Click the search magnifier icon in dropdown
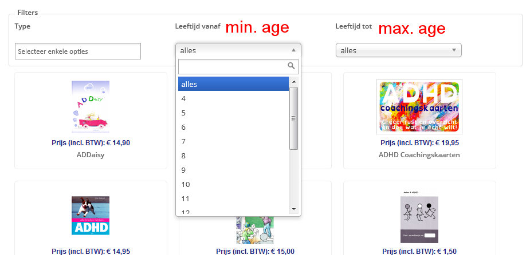The width and height of the screenshot is (530, 255). [x=291, y=66]
